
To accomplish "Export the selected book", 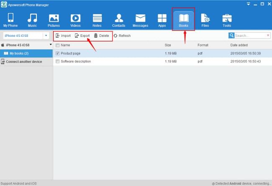I will point(82,36).
